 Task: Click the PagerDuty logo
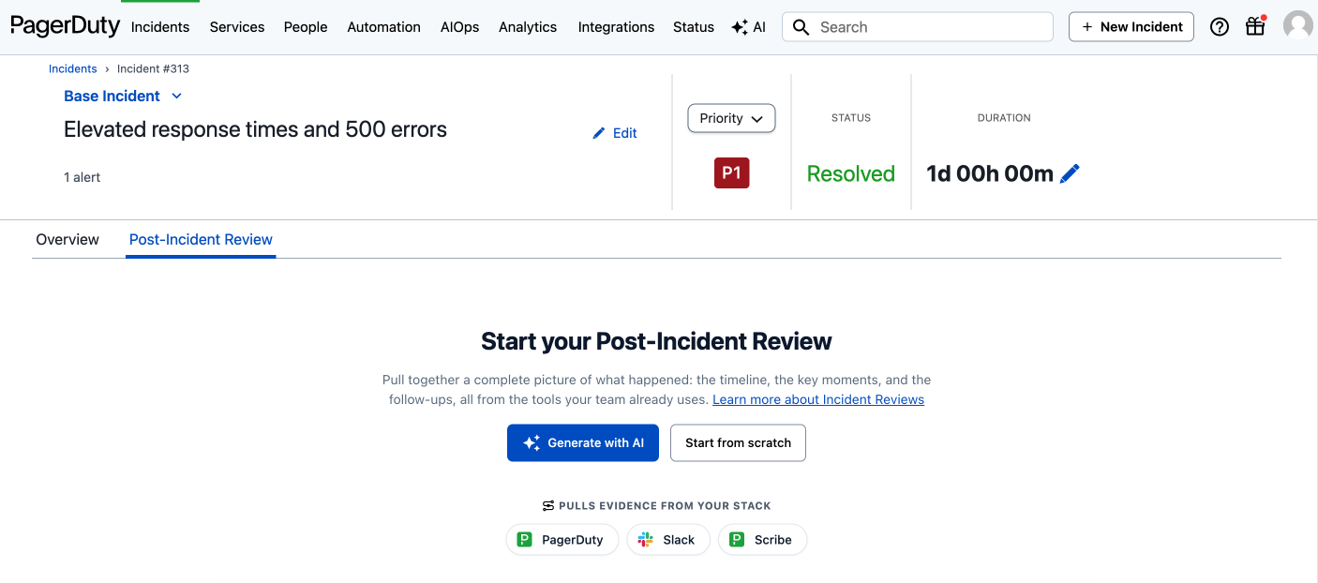click(66, 26)
